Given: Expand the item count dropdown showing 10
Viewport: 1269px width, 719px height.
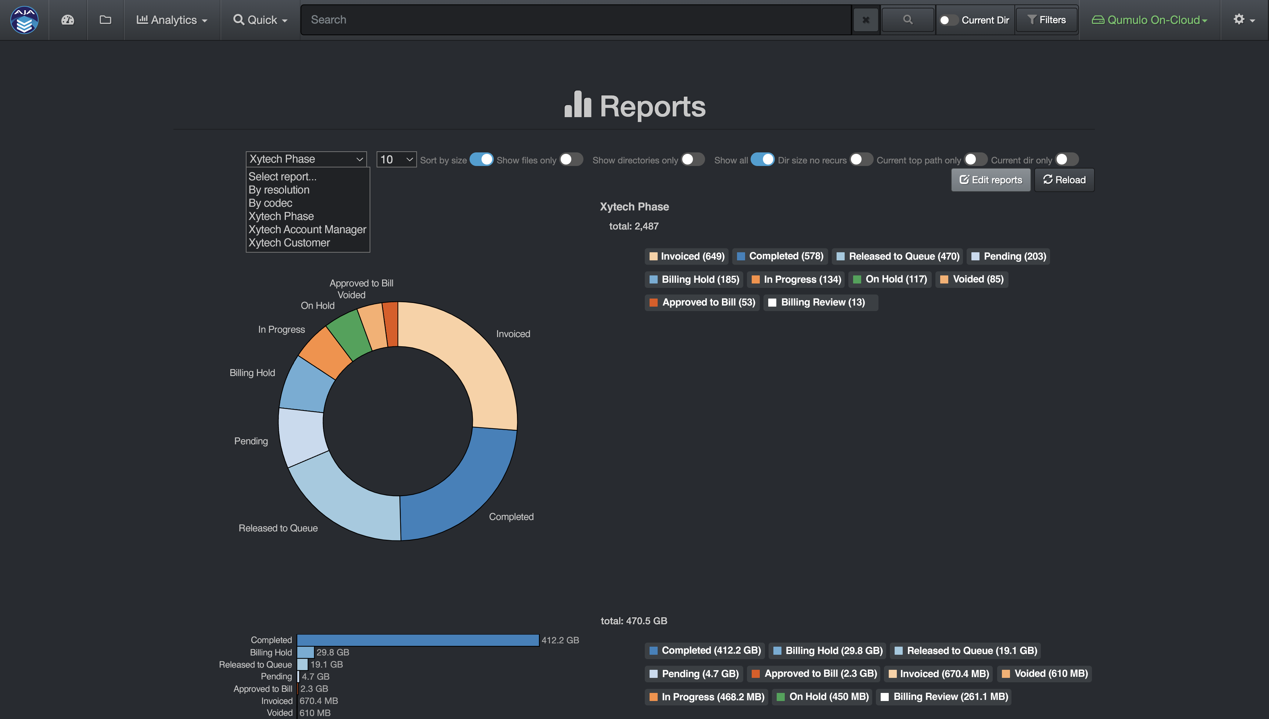Looking at the screenshot, I should 396,159.
